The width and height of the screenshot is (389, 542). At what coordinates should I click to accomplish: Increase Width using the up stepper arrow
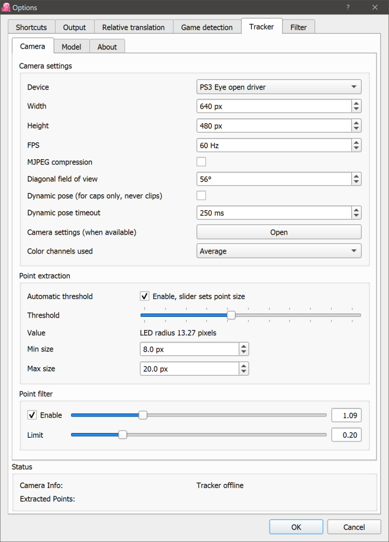coord(356,103)
